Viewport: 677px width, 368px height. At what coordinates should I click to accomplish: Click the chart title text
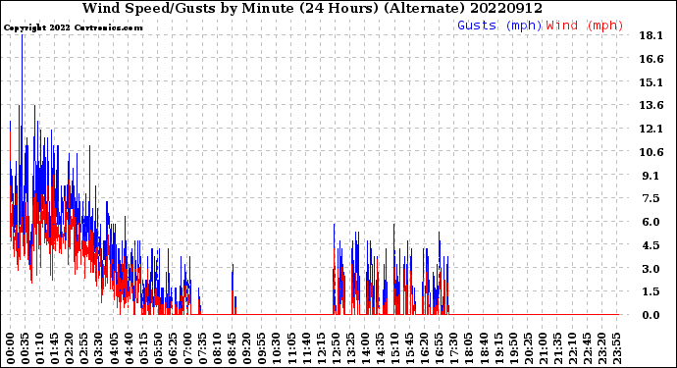(312, 8)
